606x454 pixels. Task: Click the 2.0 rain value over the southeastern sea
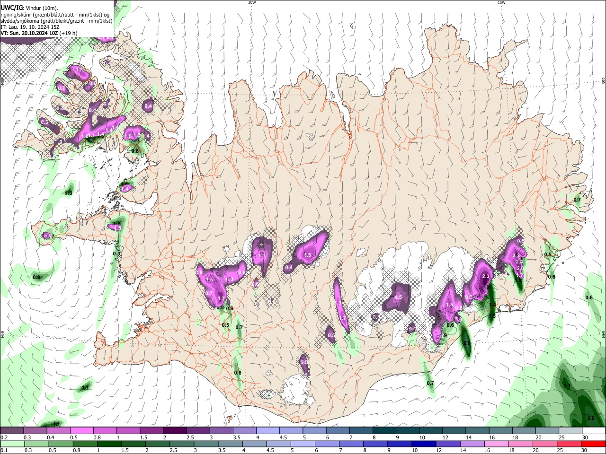591,419
